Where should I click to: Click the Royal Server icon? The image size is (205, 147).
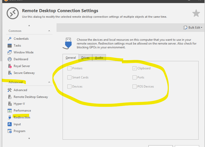pyautogui.click(x=10, y=66)
